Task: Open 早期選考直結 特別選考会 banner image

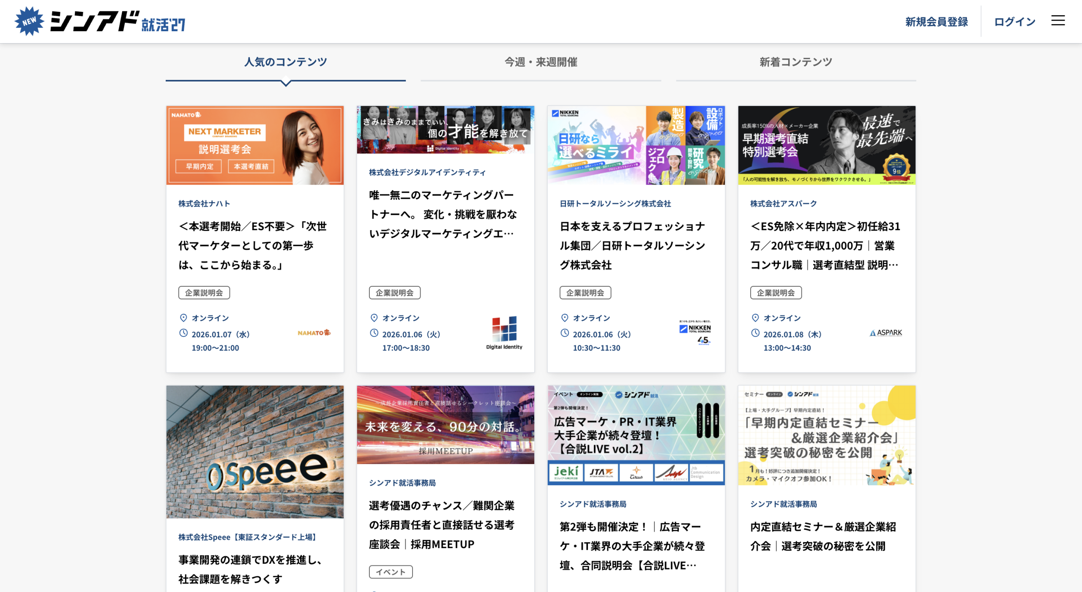Action: pos(826,145)
